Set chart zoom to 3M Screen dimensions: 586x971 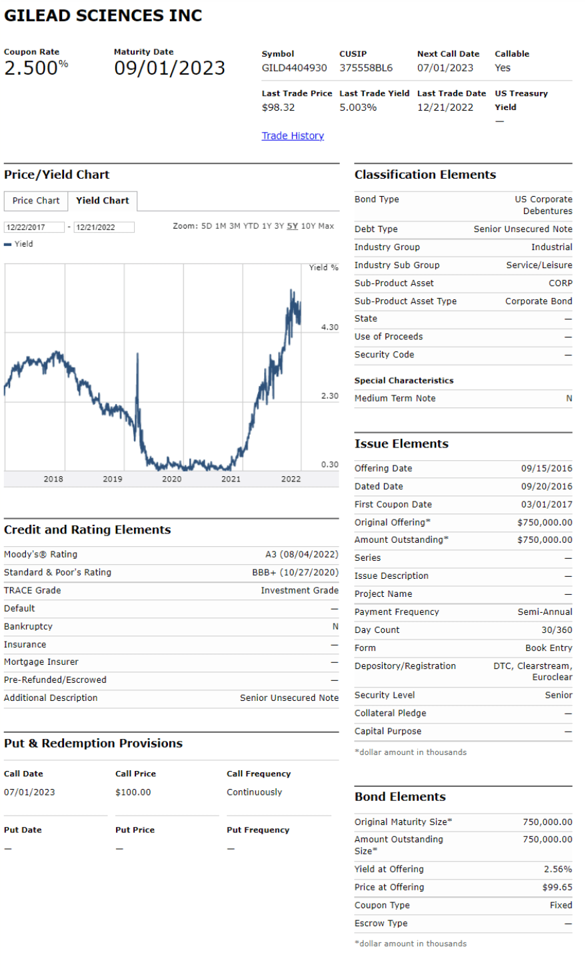[x=235, y=226]
